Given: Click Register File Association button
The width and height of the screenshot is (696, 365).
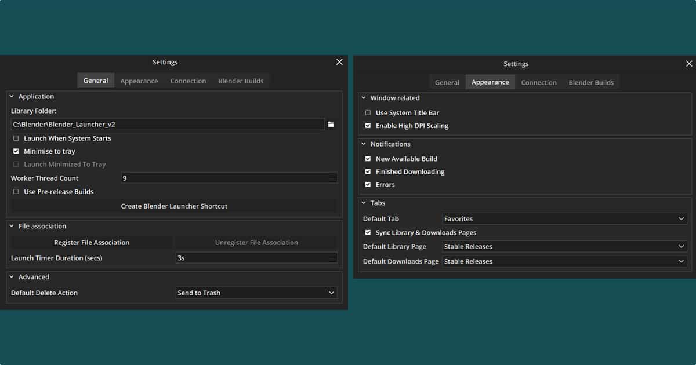Looking at the screenshot, I should (x=92, y=243).
